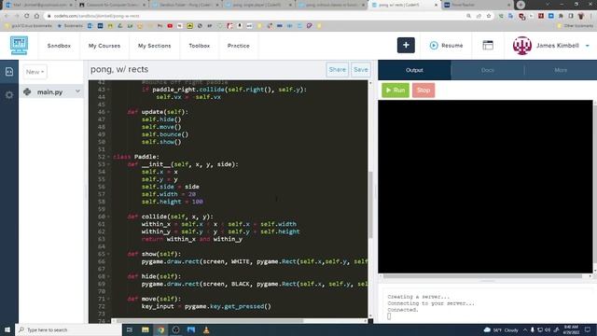The height and width of the screenshot is (336, 597).
Task: Click the 'self.height = 100' code line
Action: pos(172,202)
